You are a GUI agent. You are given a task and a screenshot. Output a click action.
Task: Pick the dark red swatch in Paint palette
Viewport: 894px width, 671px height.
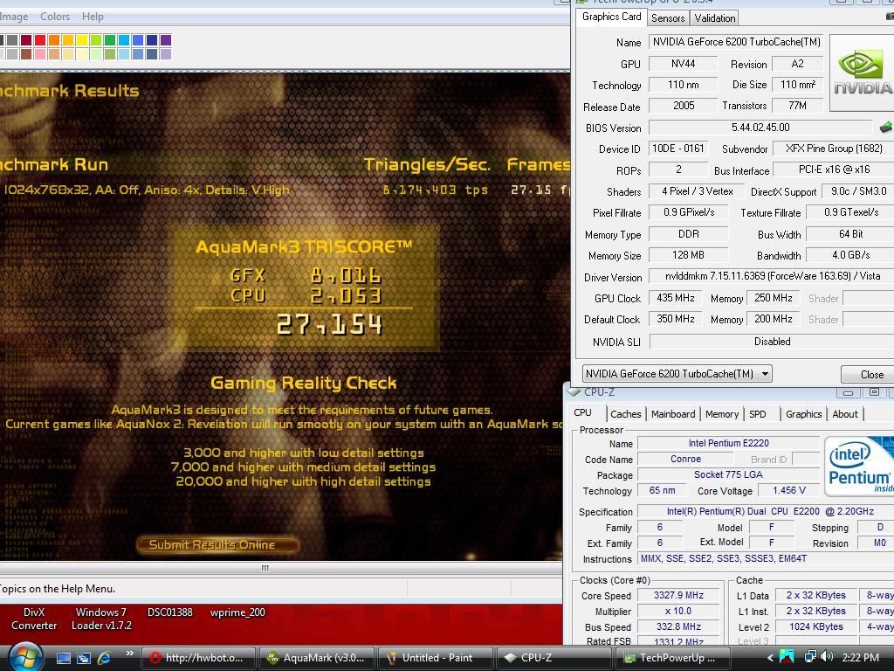coord(26,40)
